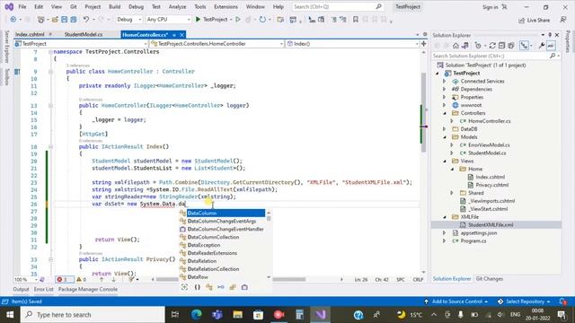This screenshot has height=323, width=575.
Task: Open the 100% zoom level dropdown
Action: coord(26,279)
